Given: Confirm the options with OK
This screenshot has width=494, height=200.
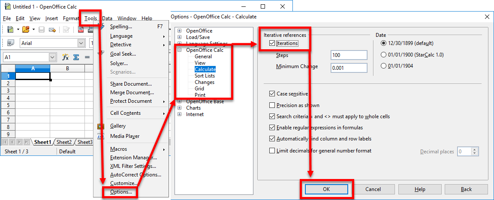Looking at the screenshot, I should 326,189.
